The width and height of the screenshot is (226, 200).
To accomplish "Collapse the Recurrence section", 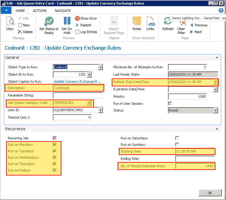I will [217, 129].
